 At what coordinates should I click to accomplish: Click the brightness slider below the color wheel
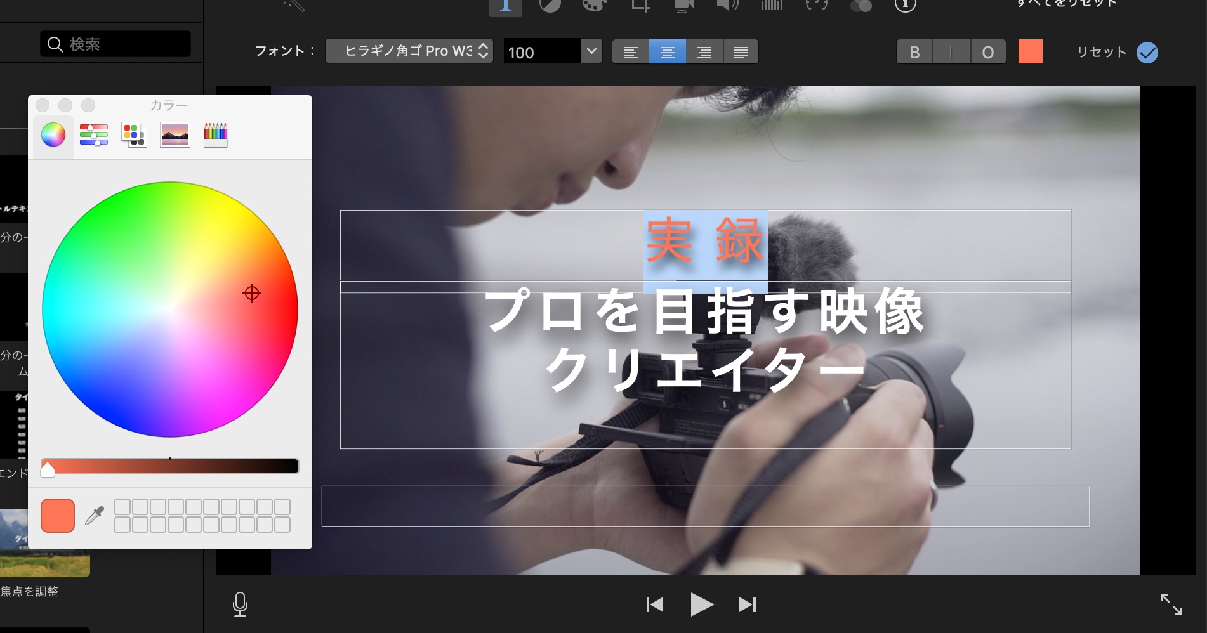click(x=170, y=466)
